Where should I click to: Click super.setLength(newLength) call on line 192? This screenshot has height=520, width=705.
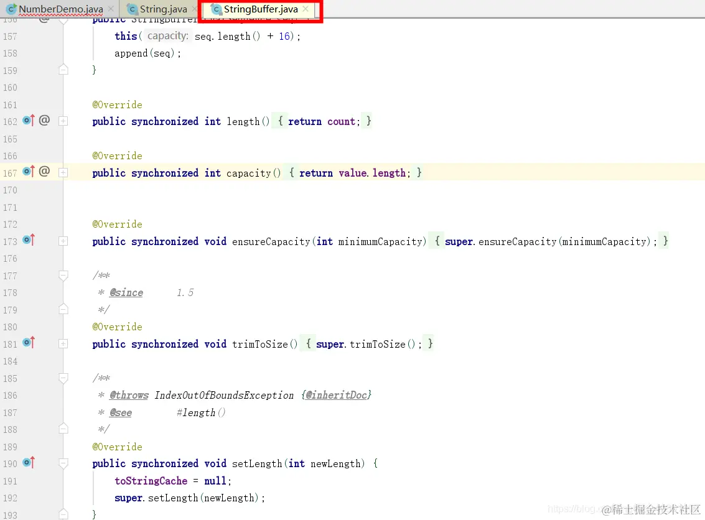189,498
